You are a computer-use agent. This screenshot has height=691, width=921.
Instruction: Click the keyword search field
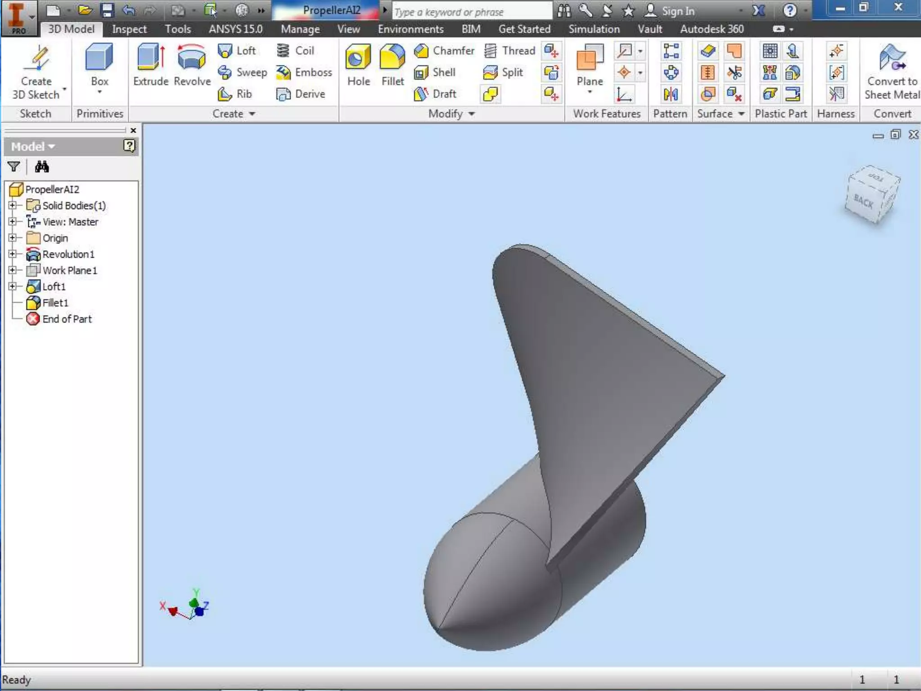click(x=471, y=12)
